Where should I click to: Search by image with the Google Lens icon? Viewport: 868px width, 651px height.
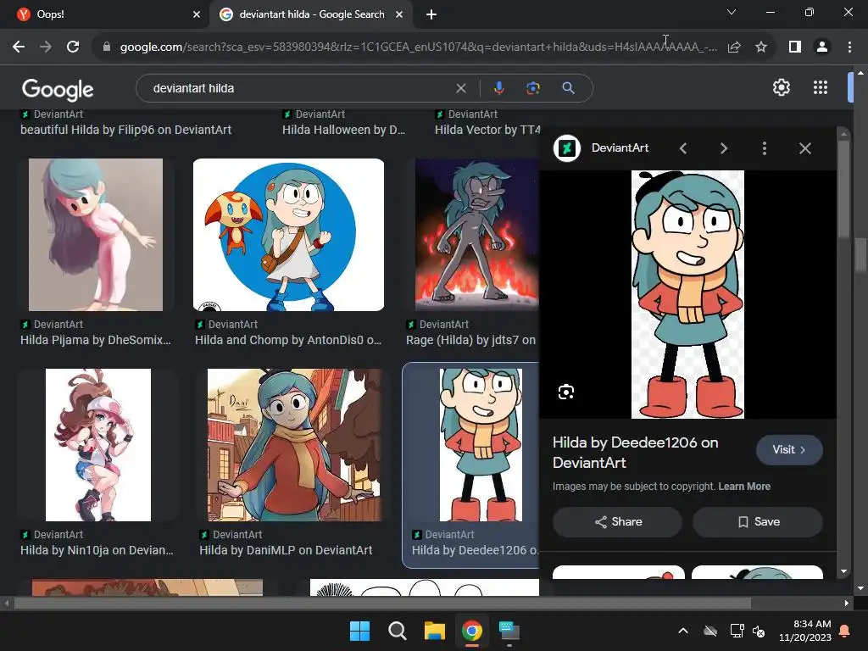(533, 88)
